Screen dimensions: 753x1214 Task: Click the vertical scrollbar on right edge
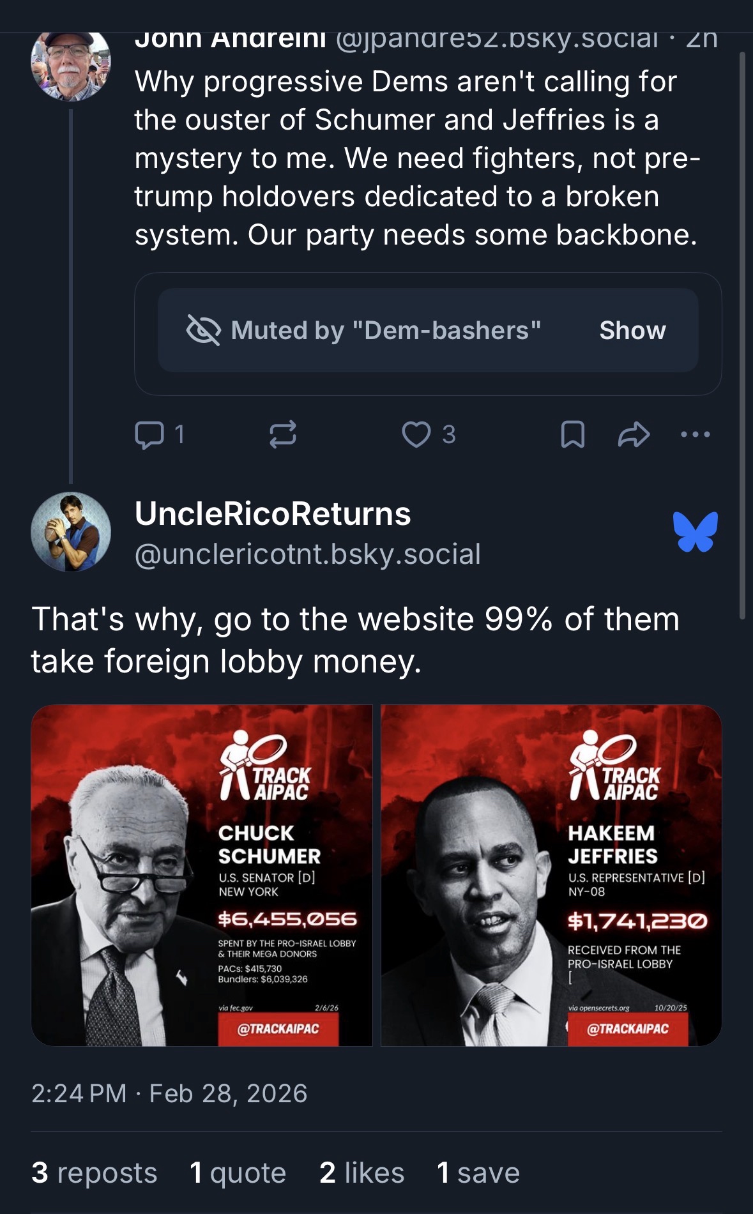click(742, 335)
